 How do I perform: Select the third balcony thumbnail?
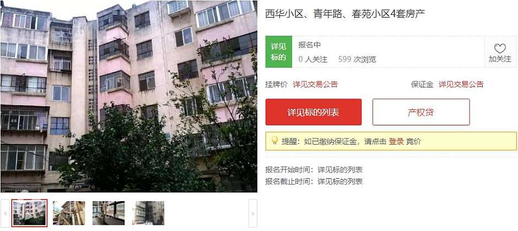pos(109,213)
